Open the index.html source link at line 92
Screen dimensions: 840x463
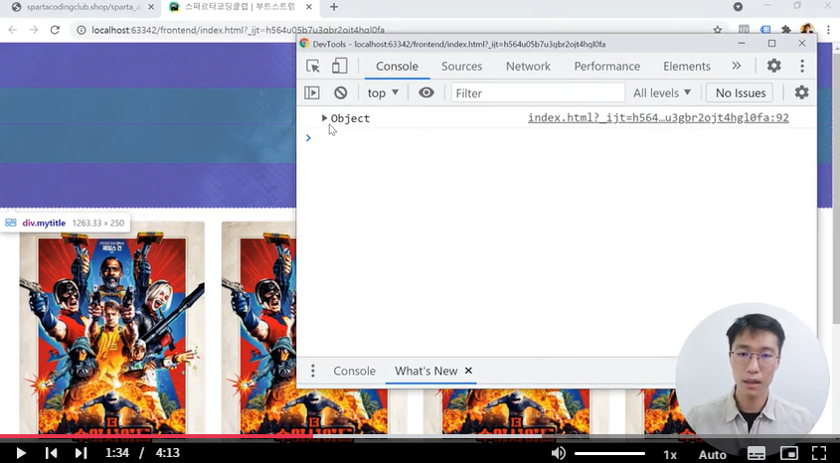[658, 118]
